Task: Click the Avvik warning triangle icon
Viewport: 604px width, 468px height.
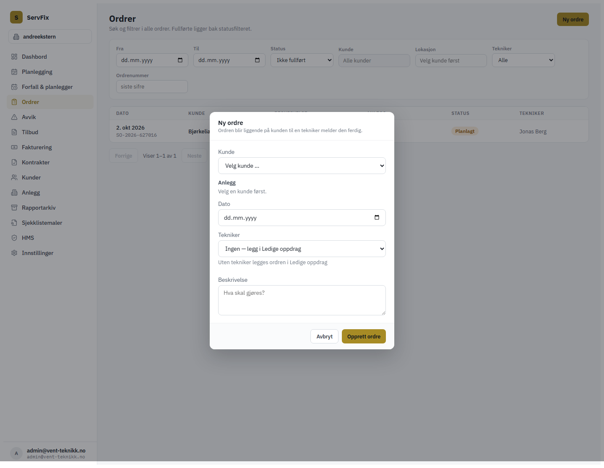Action: pos(14,117)
